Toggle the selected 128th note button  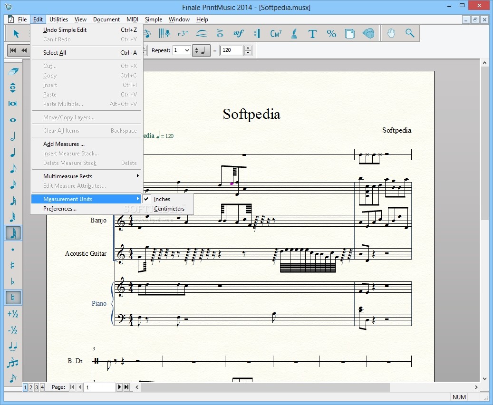click(13, 233)
